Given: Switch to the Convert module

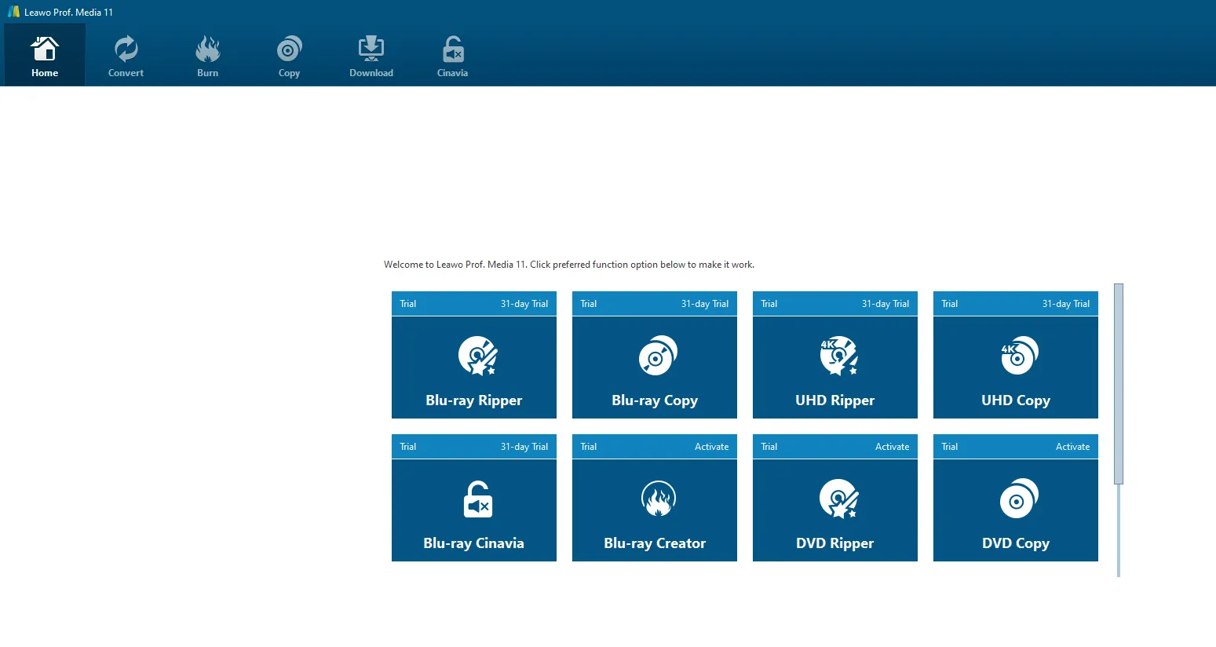Looking at the screenshot, I should pyautogui.click(x=126, y=55).
